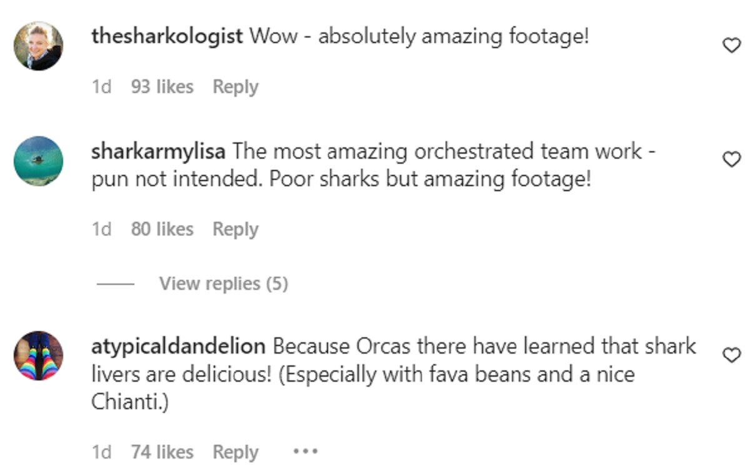Like atypicaldandelion's comment with the heart
This screenshot has width=750, height=476.
(x=731, y=355)
